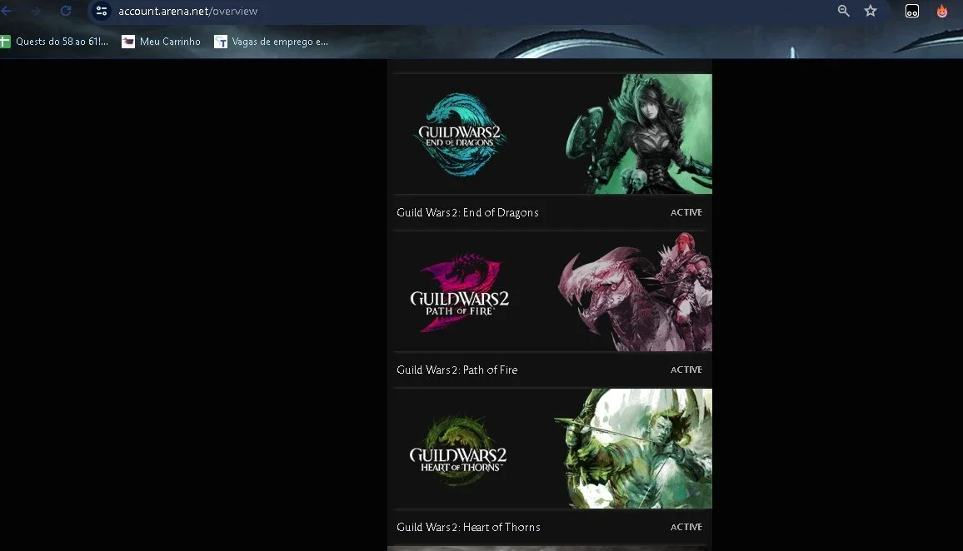
Task: Bookmark this page with the star icon
Action: pos(871,11)
